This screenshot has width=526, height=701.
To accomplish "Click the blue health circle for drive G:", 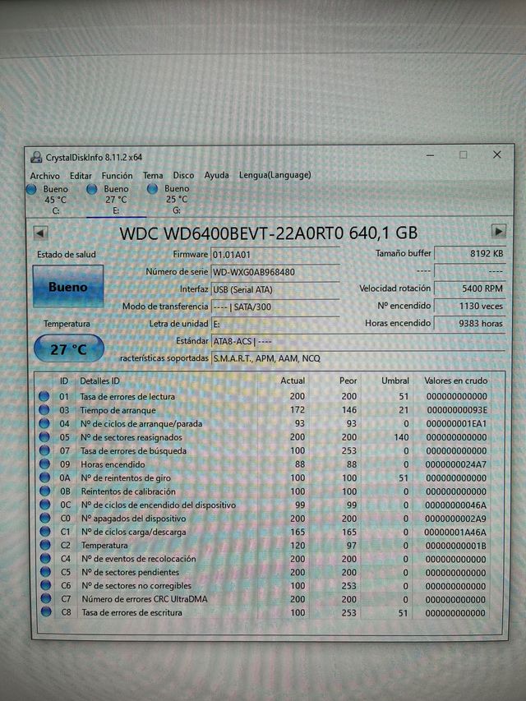I will click(152, 189).
